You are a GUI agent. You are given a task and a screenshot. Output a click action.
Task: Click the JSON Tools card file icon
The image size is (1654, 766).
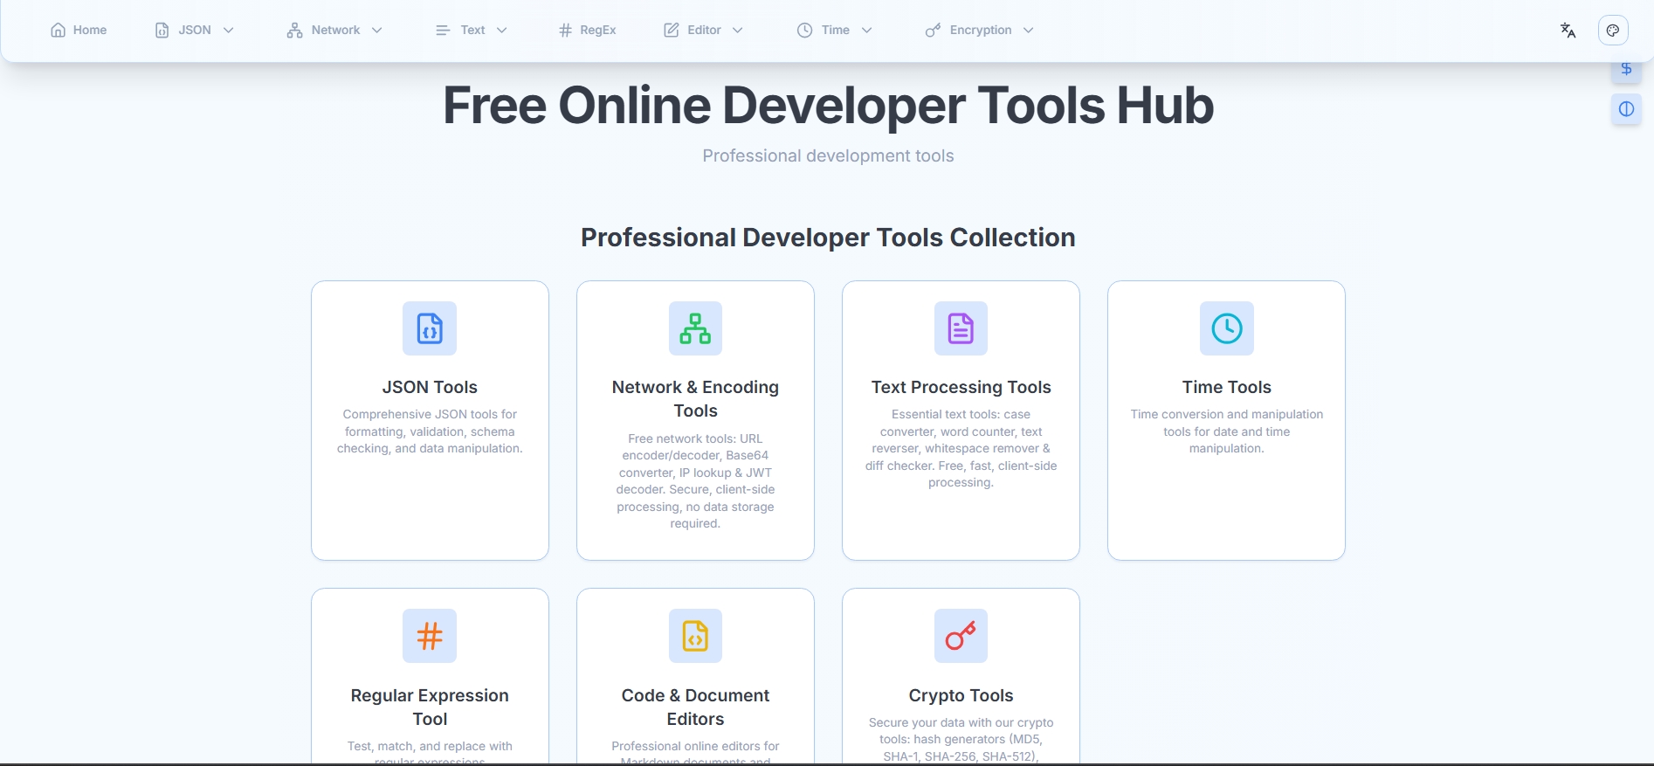(x=430, y=328)
